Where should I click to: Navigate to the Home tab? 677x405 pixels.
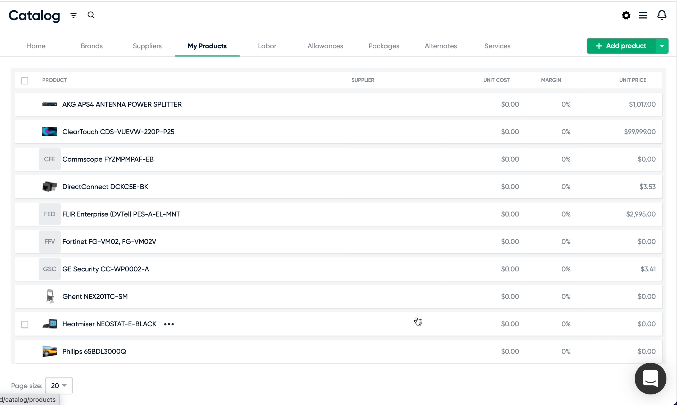click(36, 46)
